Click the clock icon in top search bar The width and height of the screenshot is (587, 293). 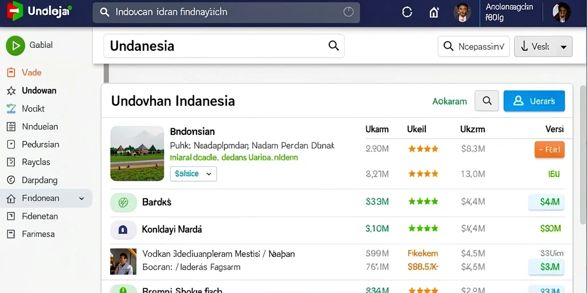coord(348,12)
